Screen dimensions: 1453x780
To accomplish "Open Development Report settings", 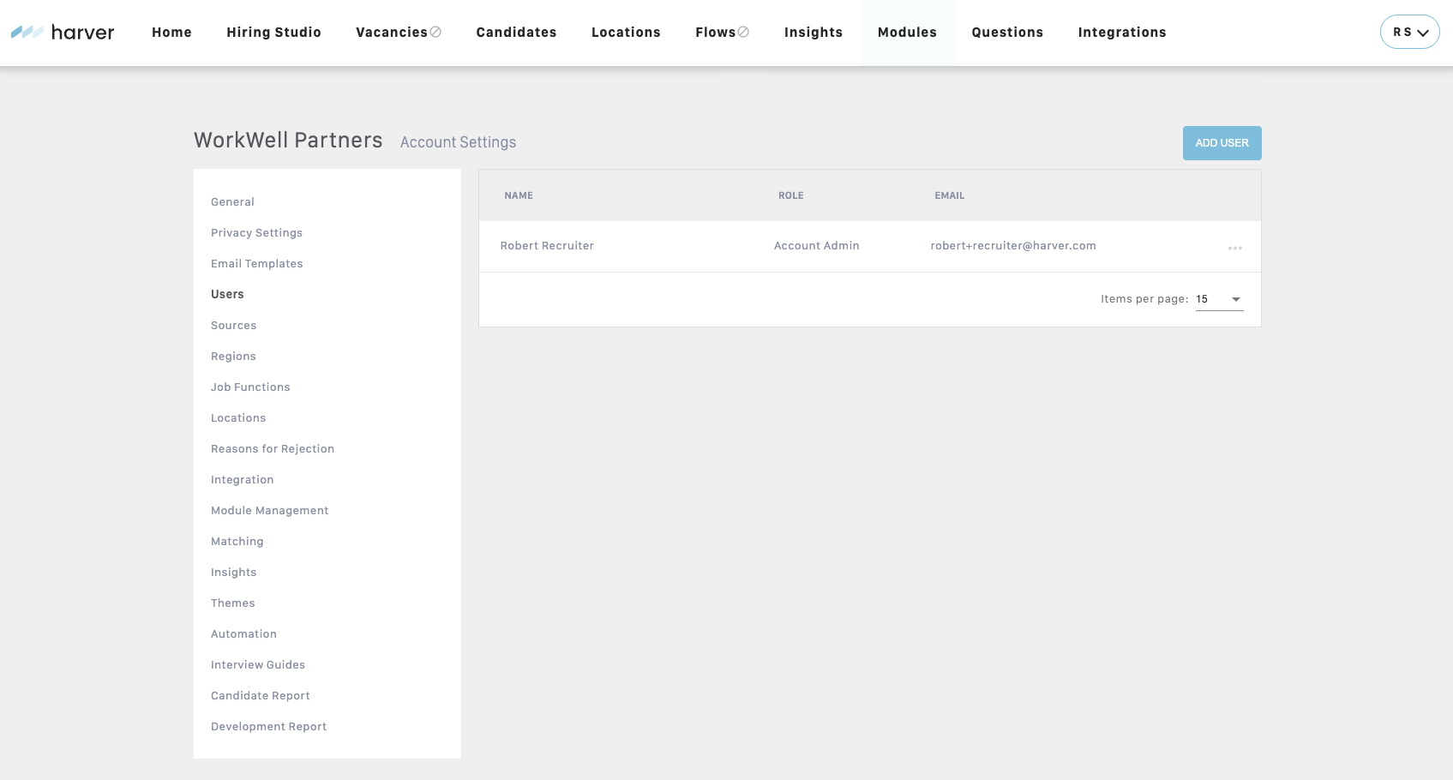I will (x=268, y=727).
